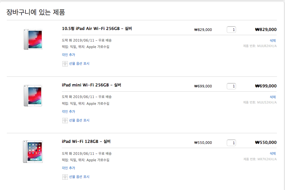Select delivery date line under iPad mini
285x190 pixels.
click(x=87, y=97)
